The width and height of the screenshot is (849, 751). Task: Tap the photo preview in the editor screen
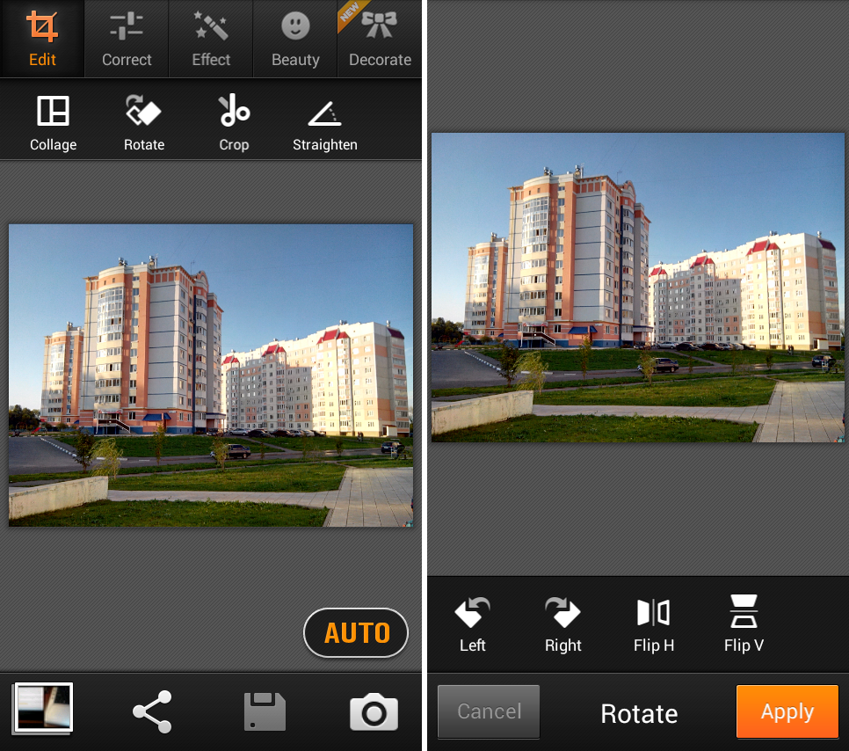pyautogui.click(x=211, y=375)
